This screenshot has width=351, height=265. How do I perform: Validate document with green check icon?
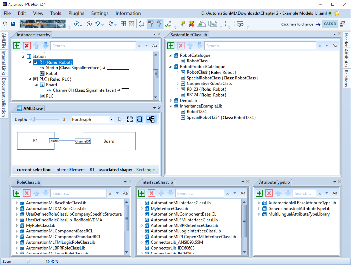point(168,24)
